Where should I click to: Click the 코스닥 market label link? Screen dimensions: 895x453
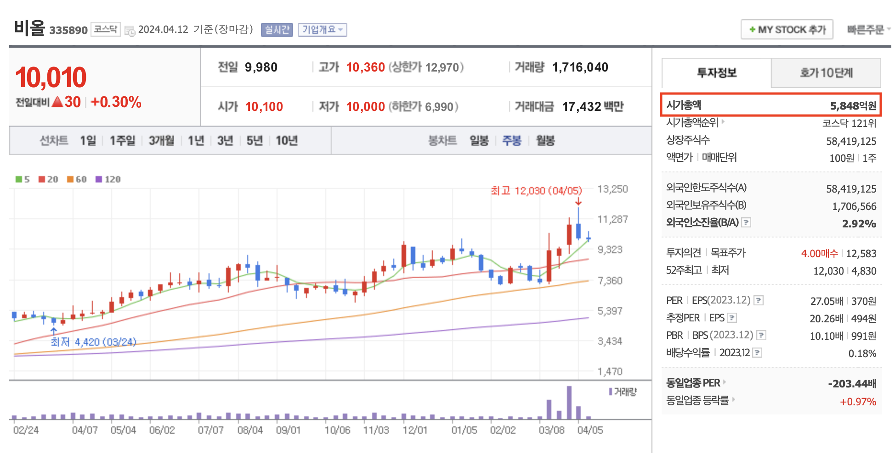[105, 28]
